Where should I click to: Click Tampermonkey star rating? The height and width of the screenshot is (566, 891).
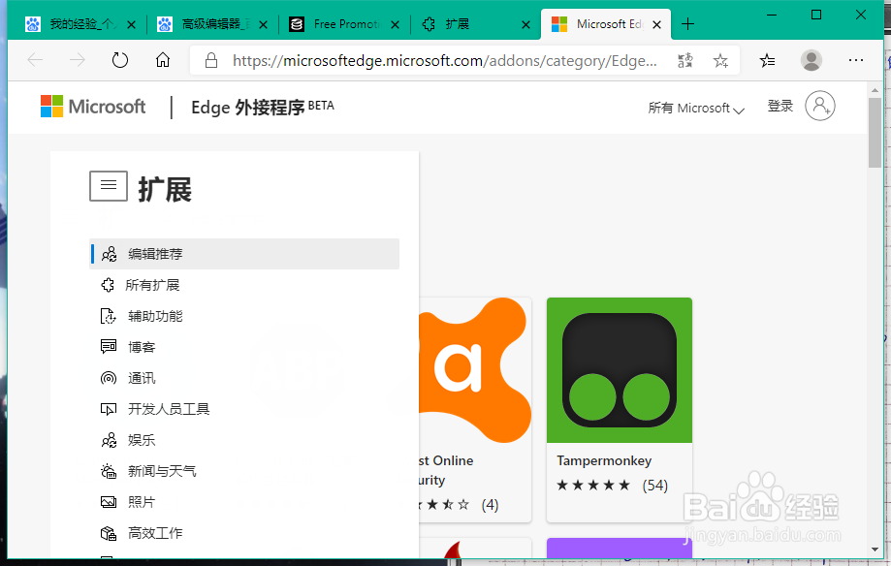tap(593, 486)
